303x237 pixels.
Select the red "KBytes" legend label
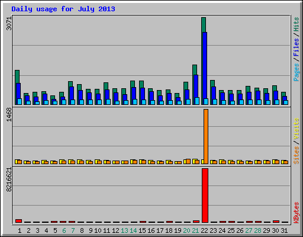(x=296, y=213)
